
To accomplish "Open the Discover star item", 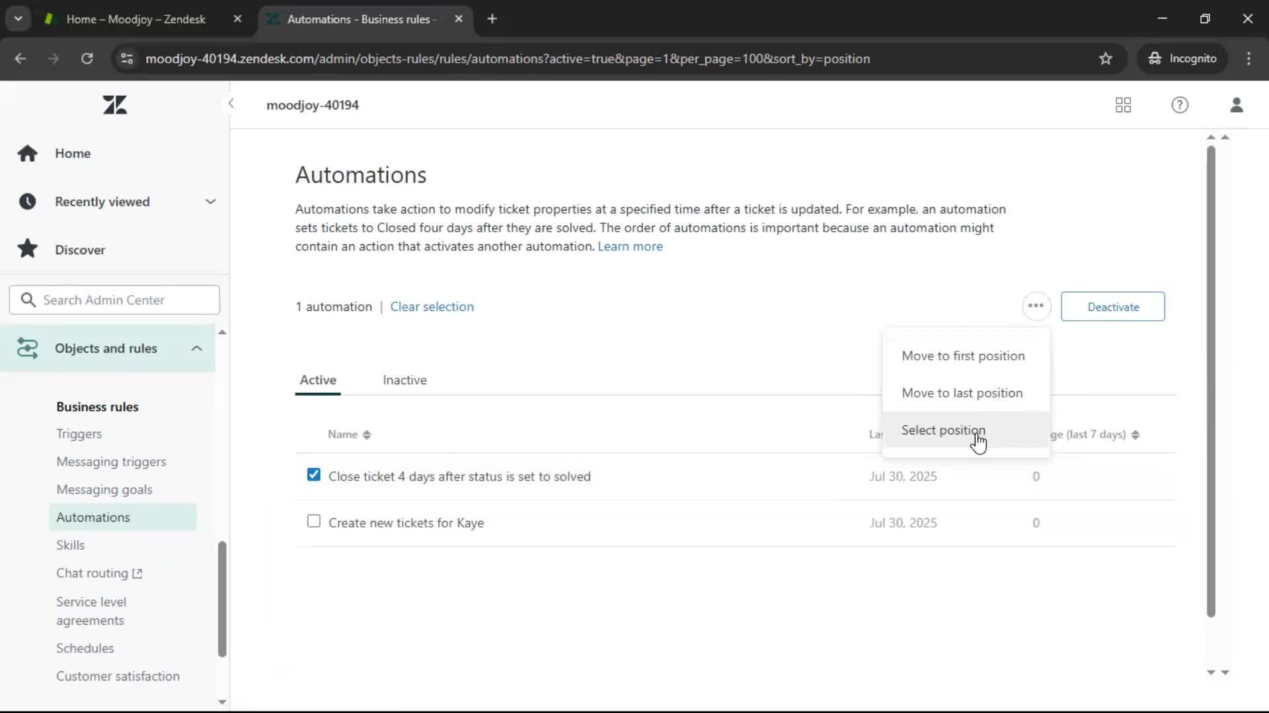I will (79, 250).
